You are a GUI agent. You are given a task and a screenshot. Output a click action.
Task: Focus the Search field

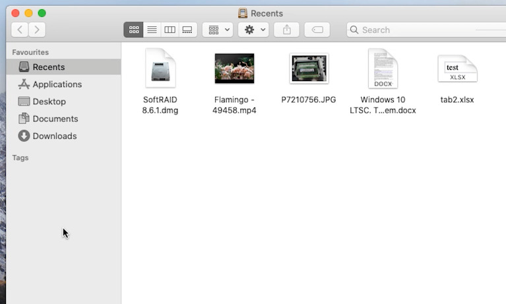click(426, 30)
